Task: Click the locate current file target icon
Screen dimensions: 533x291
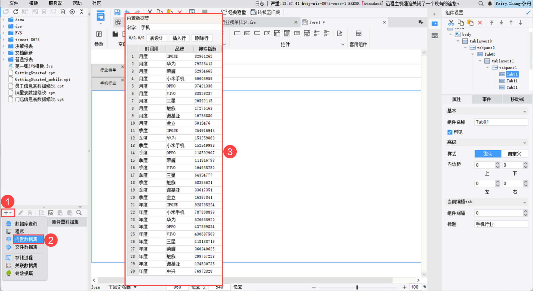Action: 72,12
